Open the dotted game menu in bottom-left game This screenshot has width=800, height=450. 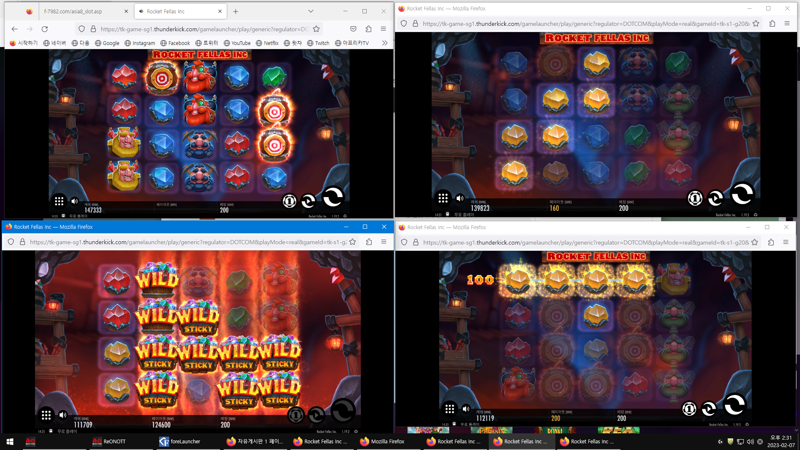(x=46, y=415)
